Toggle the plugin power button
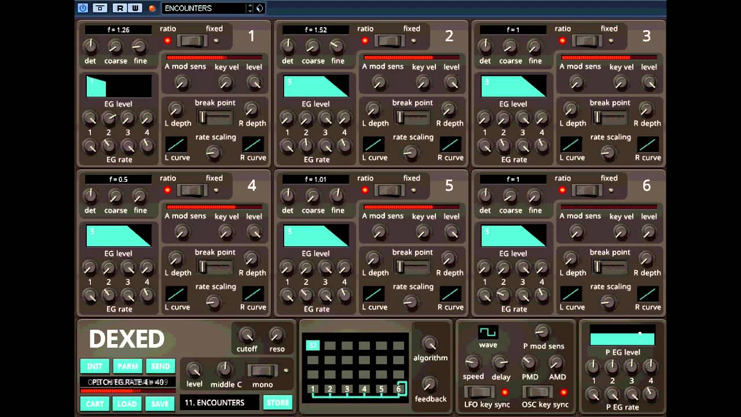The width and height of the screenshot is (741, 417). (82, 8)
